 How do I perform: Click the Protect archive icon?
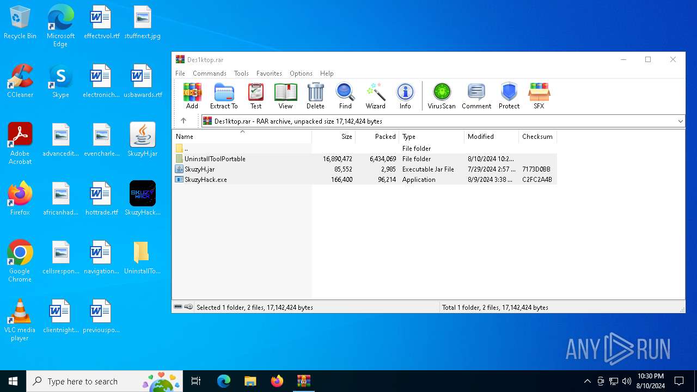509,96
